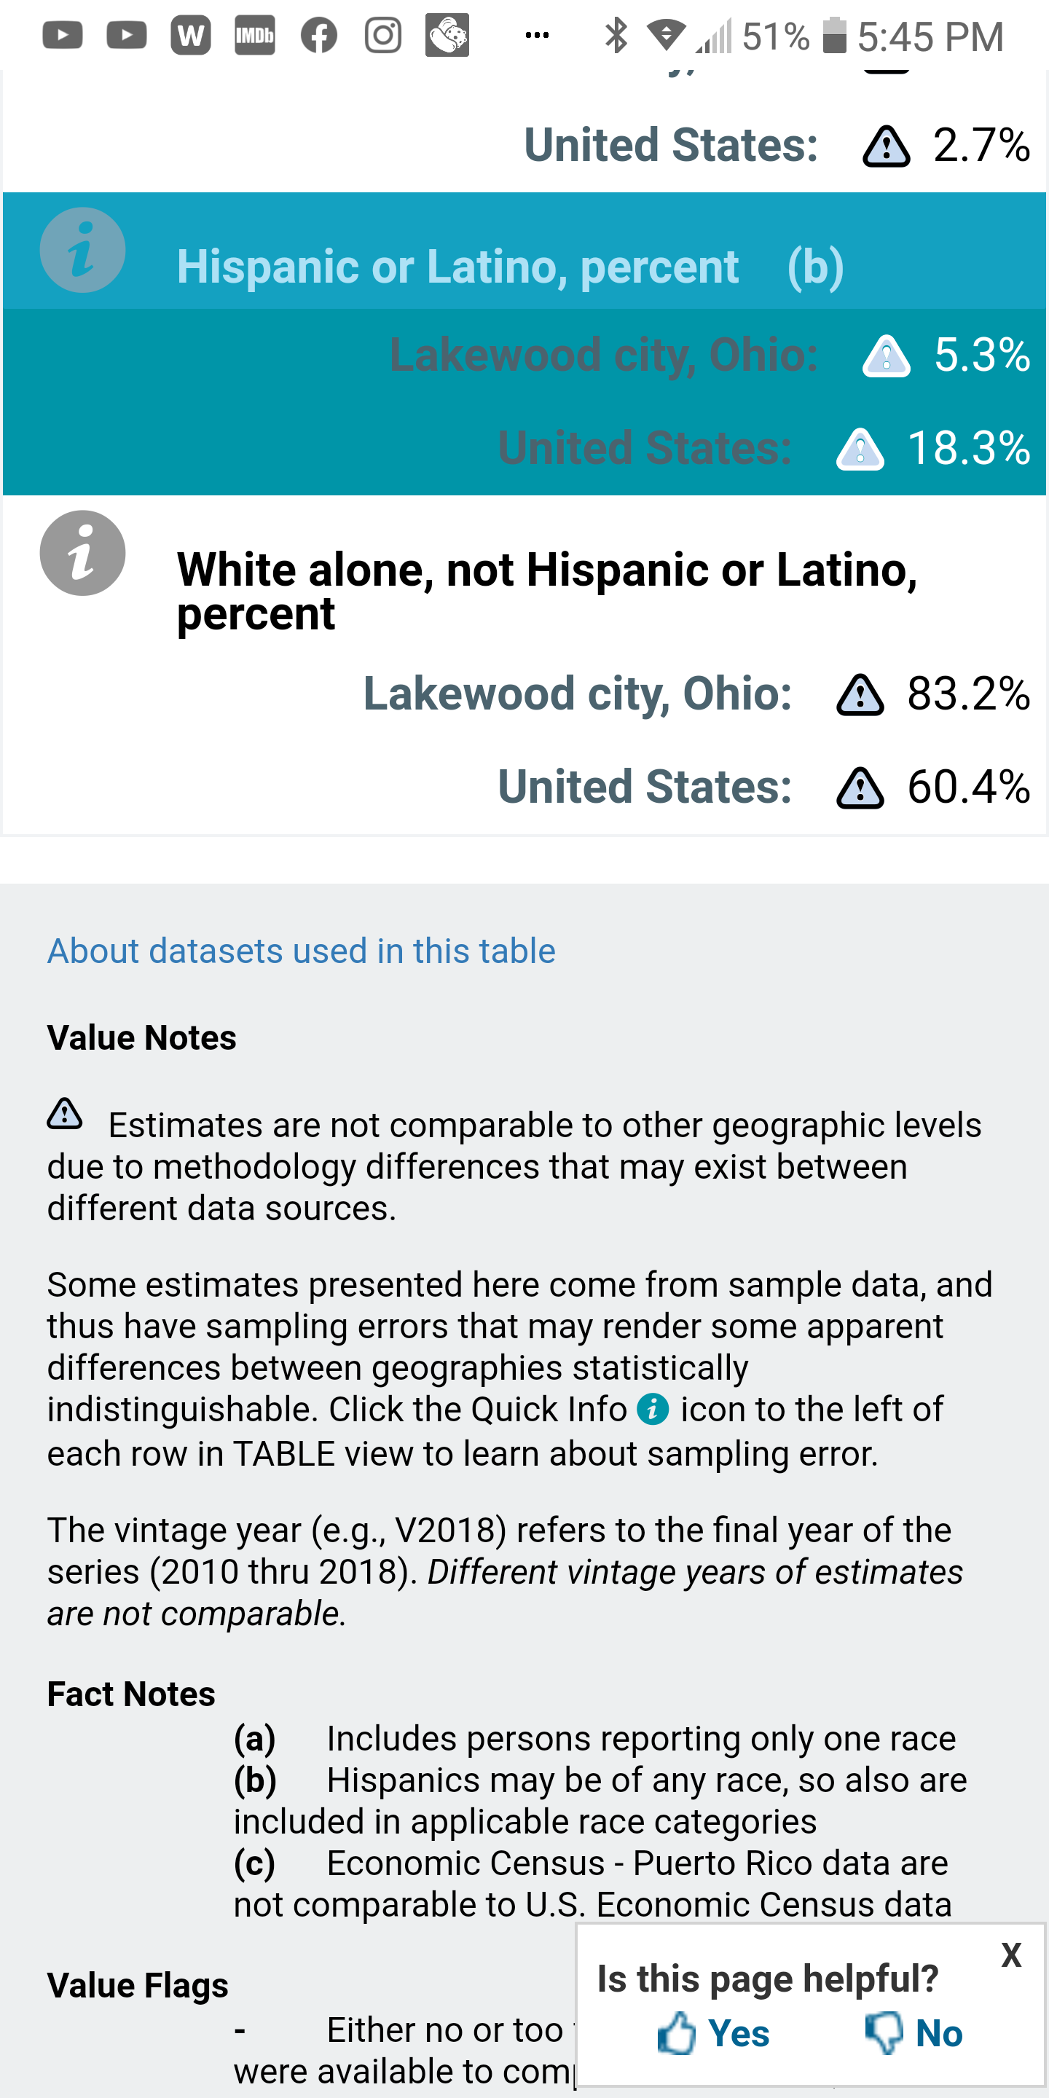
Task: Select White alone, not Hispanic row title
Action: [x=546, y=591]
